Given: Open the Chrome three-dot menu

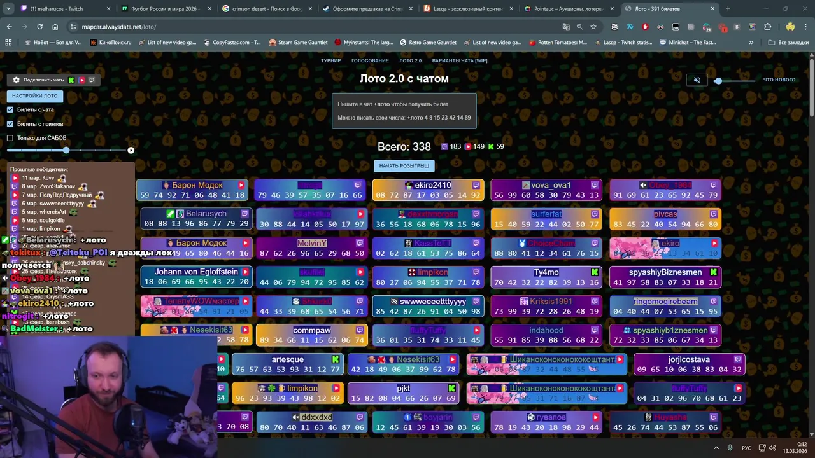Looking at the screenshot, I should point(805,27).
